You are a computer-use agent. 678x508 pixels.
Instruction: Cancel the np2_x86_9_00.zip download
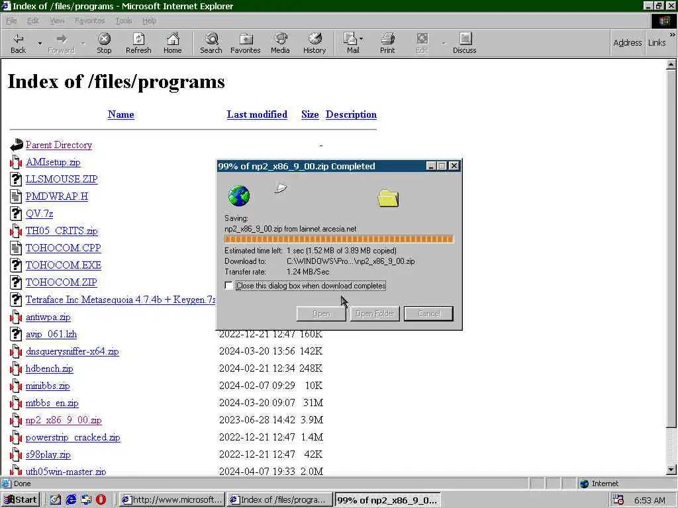(428, 314)
